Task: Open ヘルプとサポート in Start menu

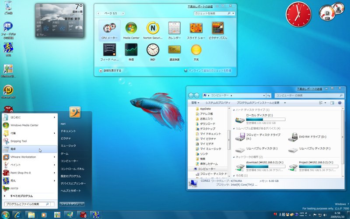Action: pos(71,191)
